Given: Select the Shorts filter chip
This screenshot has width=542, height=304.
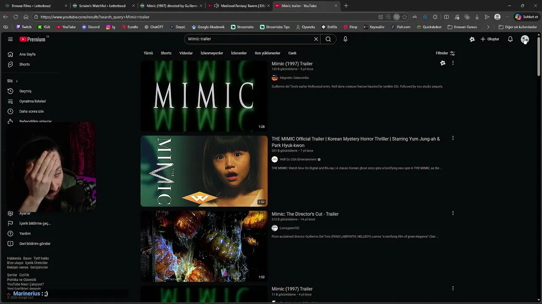Looking at the screenshot, I should [x=166, y=53].
